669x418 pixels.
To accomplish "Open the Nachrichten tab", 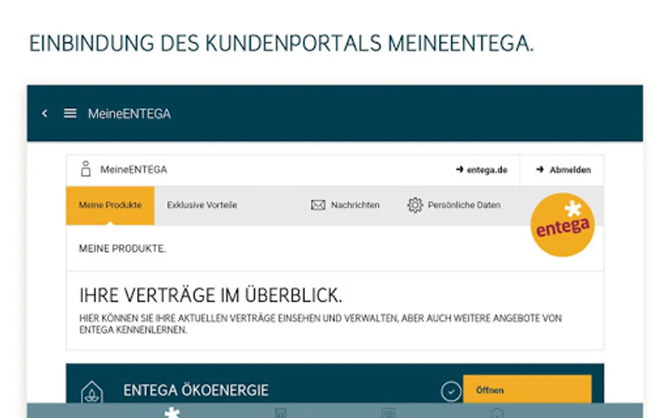I will [345, 205].
